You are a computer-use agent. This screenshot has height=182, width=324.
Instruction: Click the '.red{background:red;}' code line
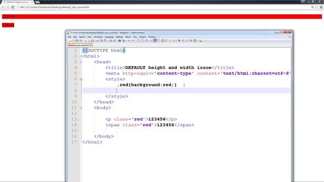point(147,85)
